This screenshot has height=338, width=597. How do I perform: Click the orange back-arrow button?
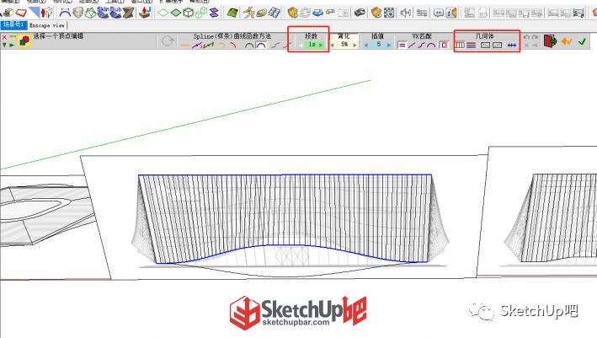click(x=566, y=40)
